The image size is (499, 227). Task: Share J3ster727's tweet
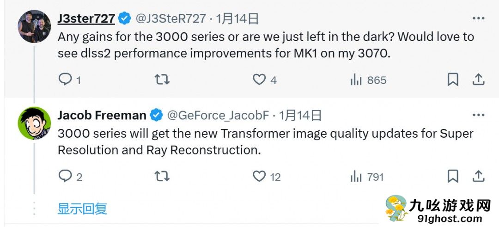point(478,80)
